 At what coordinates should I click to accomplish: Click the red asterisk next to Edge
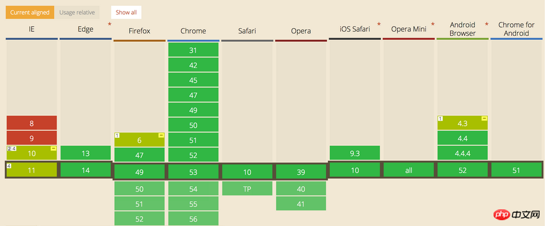click(110, 24)
